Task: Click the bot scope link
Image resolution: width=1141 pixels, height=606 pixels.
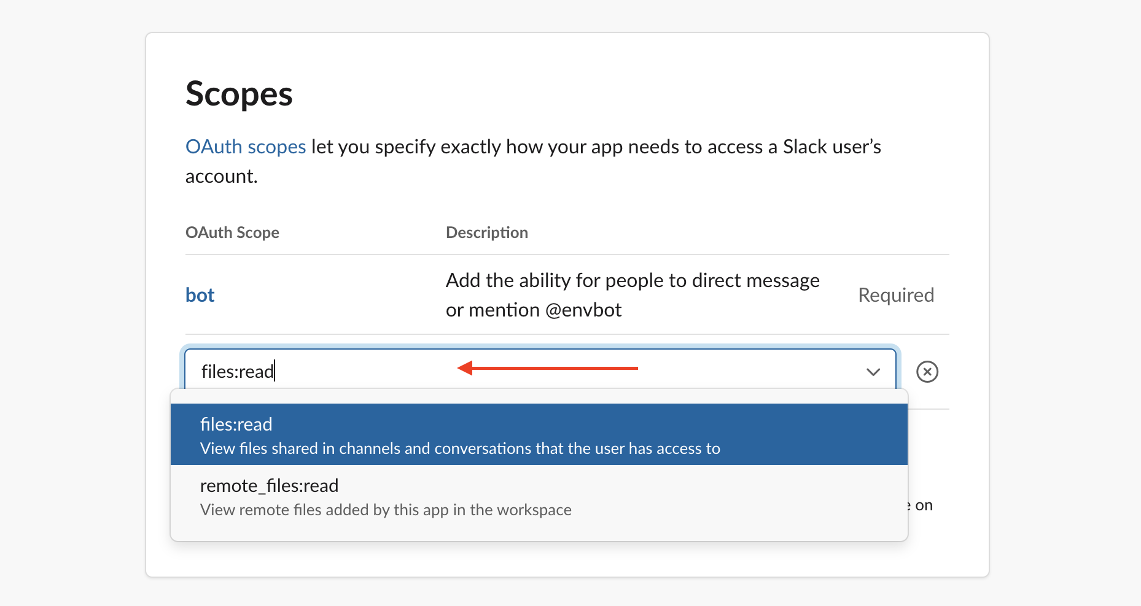Action: pyautogui.click(x=200, y=295)
